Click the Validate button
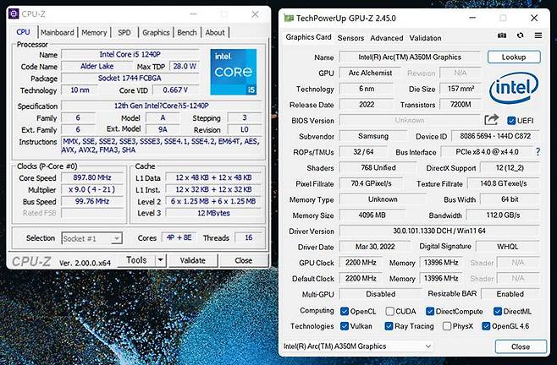This screenshot has width=557, height=365. [192, 260]
